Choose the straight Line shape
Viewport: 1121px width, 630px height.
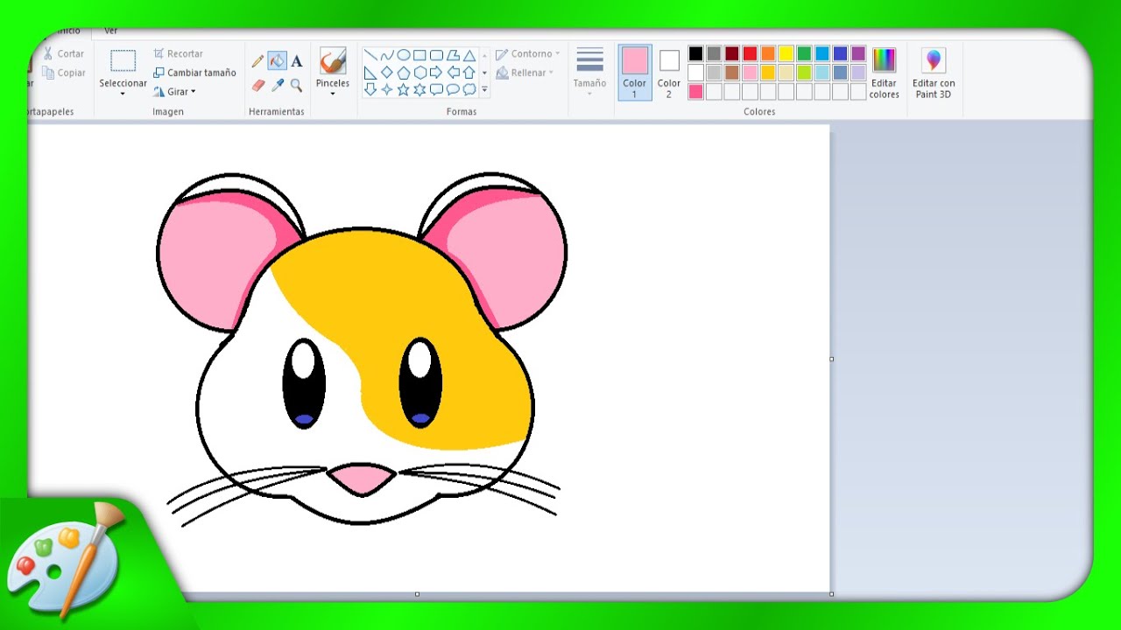click(370, 55)
